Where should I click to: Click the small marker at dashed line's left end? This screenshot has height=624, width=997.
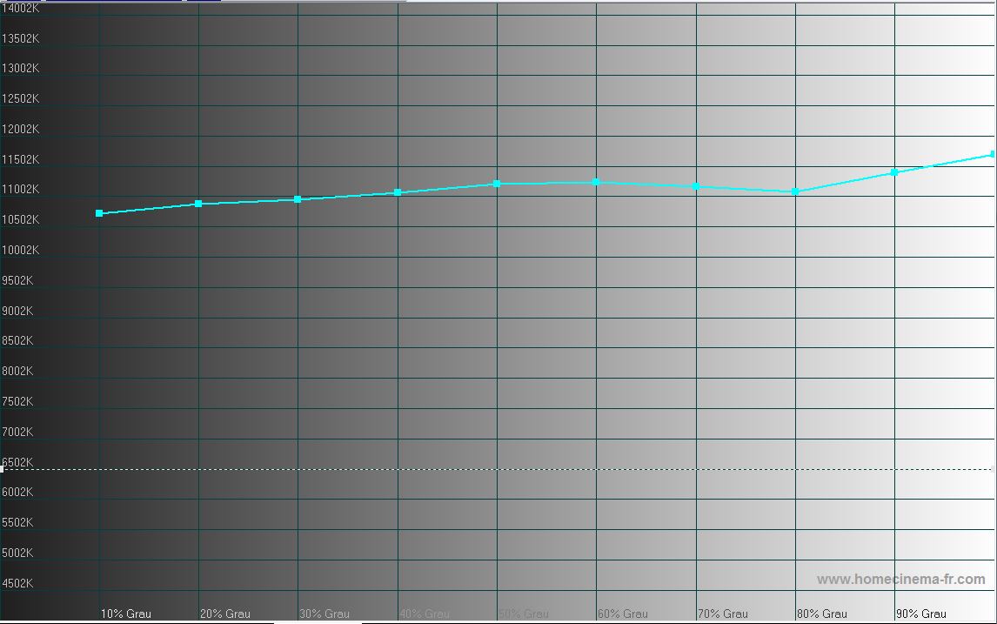2,469
